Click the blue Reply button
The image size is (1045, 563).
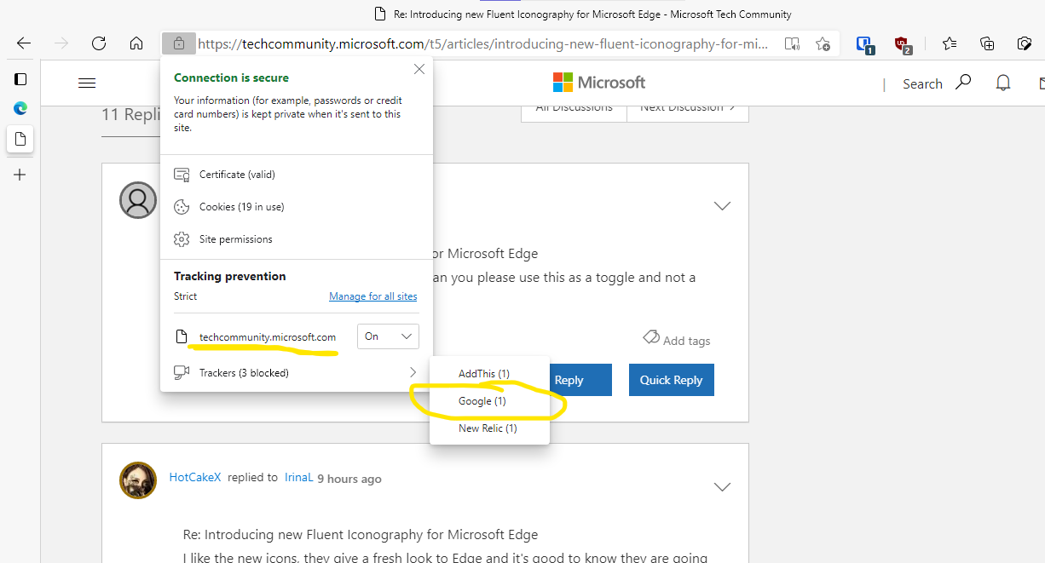point(580,380)
